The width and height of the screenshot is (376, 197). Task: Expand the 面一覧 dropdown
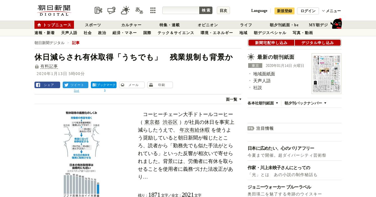pyautogui.click(x=234, y=99)
